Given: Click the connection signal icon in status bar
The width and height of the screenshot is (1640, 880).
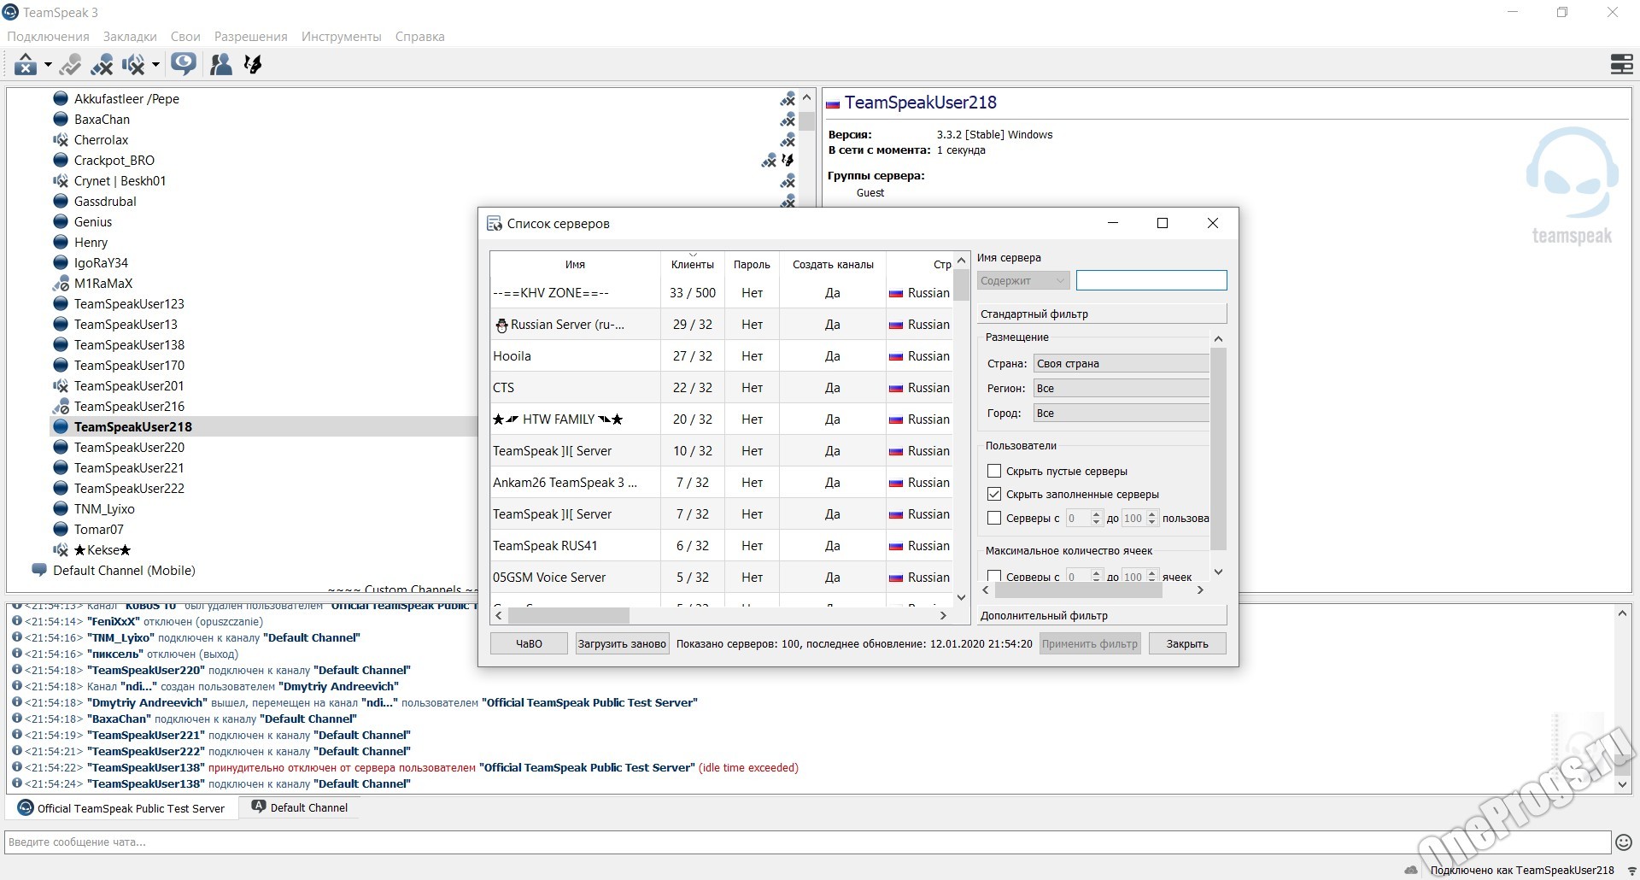Looking at the screenshot, I should (x=1632, y=871).
